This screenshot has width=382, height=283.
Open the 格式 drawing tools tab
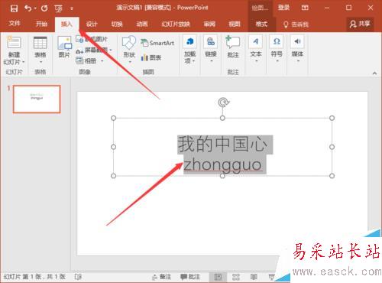coord(261,24)
